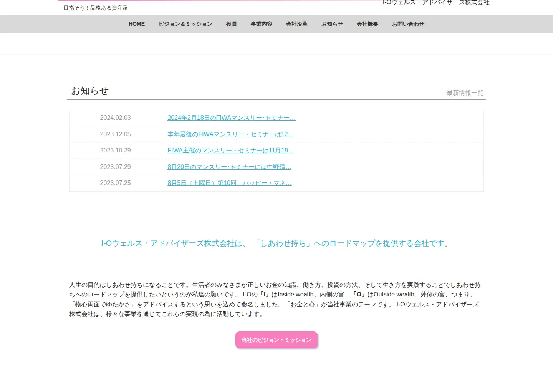Click the date 2023.12.05
The image size is (553, 384).
coord(115,134)
